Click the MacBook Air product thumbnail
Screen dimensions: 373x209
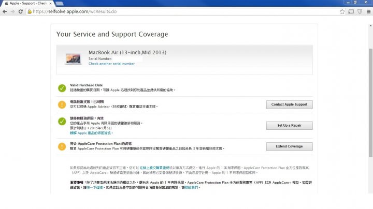pyautogui.click(x=73, y=58)
